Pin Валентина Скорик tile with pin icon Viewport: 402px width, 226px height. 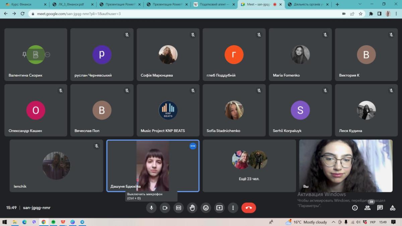(x=24, y=55)
